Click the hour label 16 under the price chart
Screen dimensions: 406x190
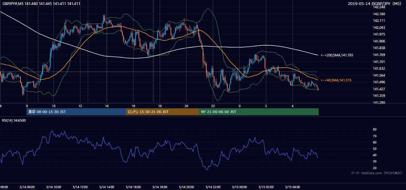click(133, 106)
